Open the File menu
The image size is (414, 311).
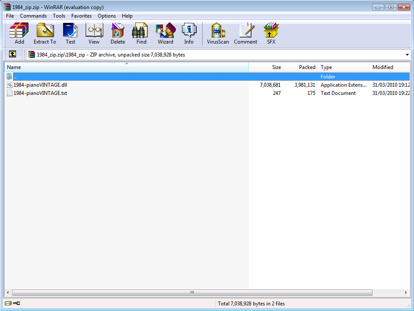click(10, 16)
